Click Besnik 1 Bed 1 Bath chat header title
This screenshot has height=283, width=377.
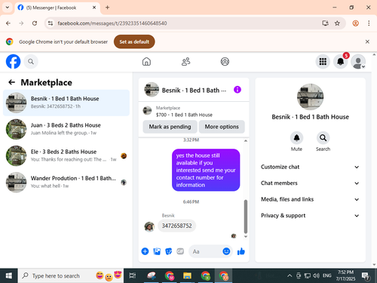pos(194,90)
